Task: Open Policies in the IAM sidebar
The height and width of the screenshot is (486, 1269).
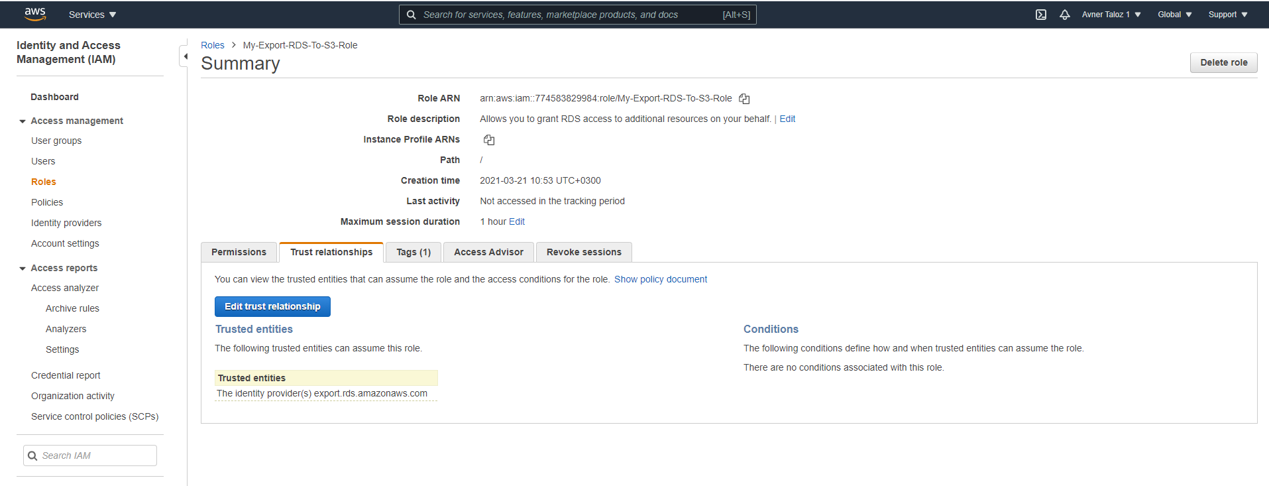Action: (x=47, y=202)
